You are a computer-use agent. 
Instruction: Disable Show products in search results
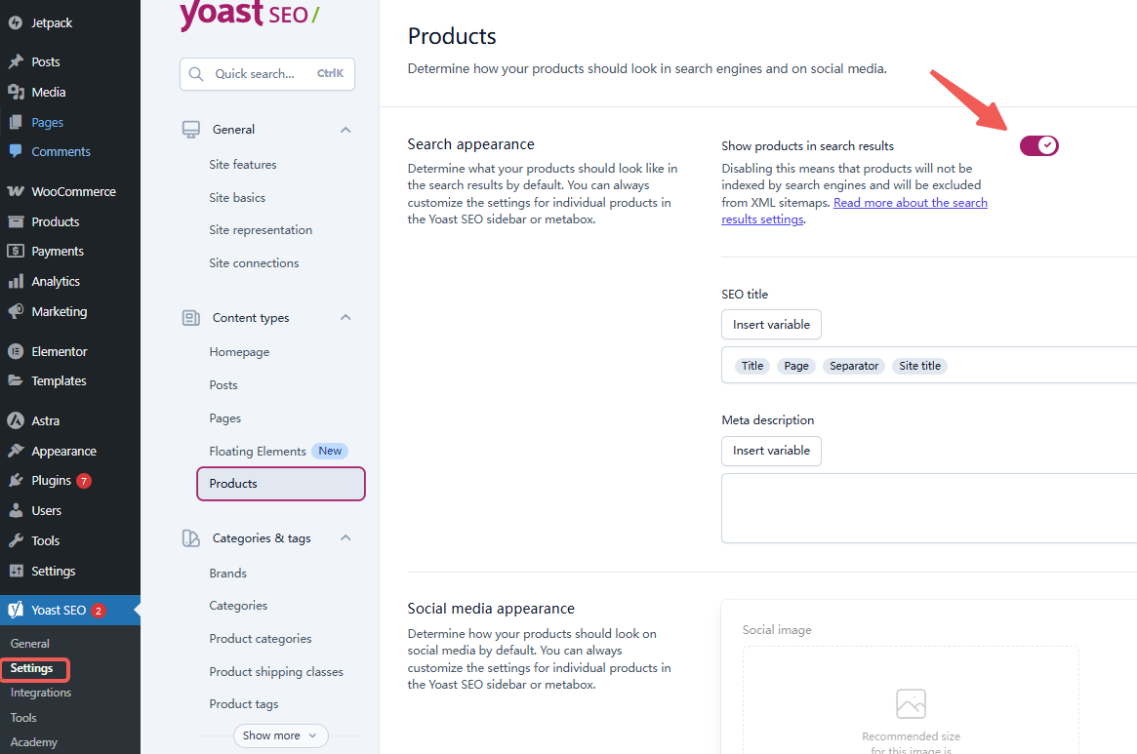point(1038,145)
